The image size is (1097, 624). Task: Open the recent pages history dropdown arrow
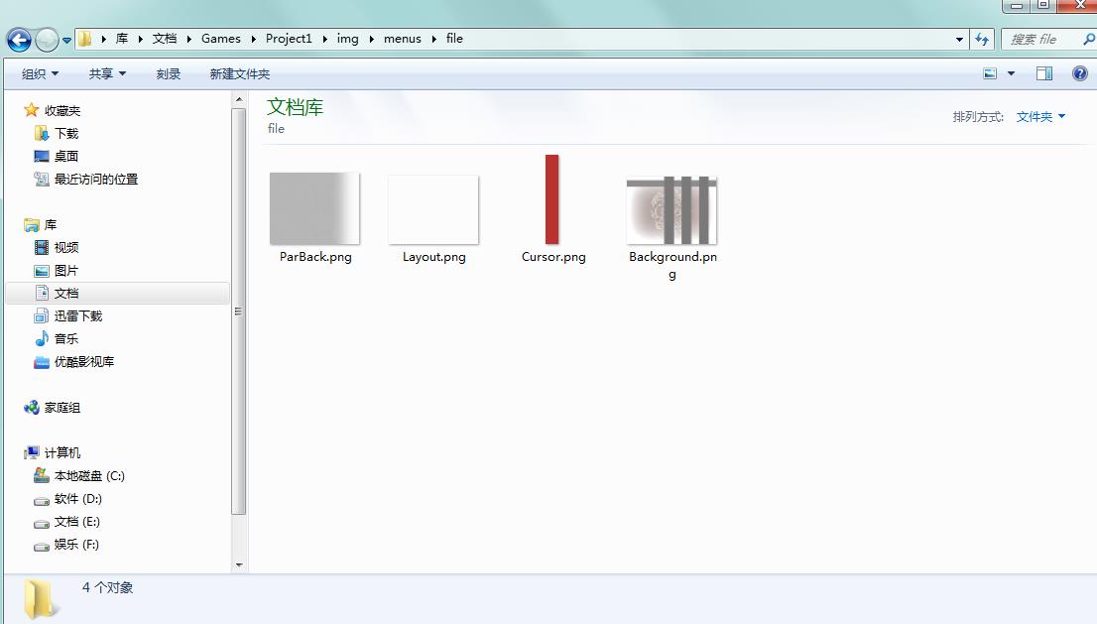pyautogui.click(x=67, y=41)
